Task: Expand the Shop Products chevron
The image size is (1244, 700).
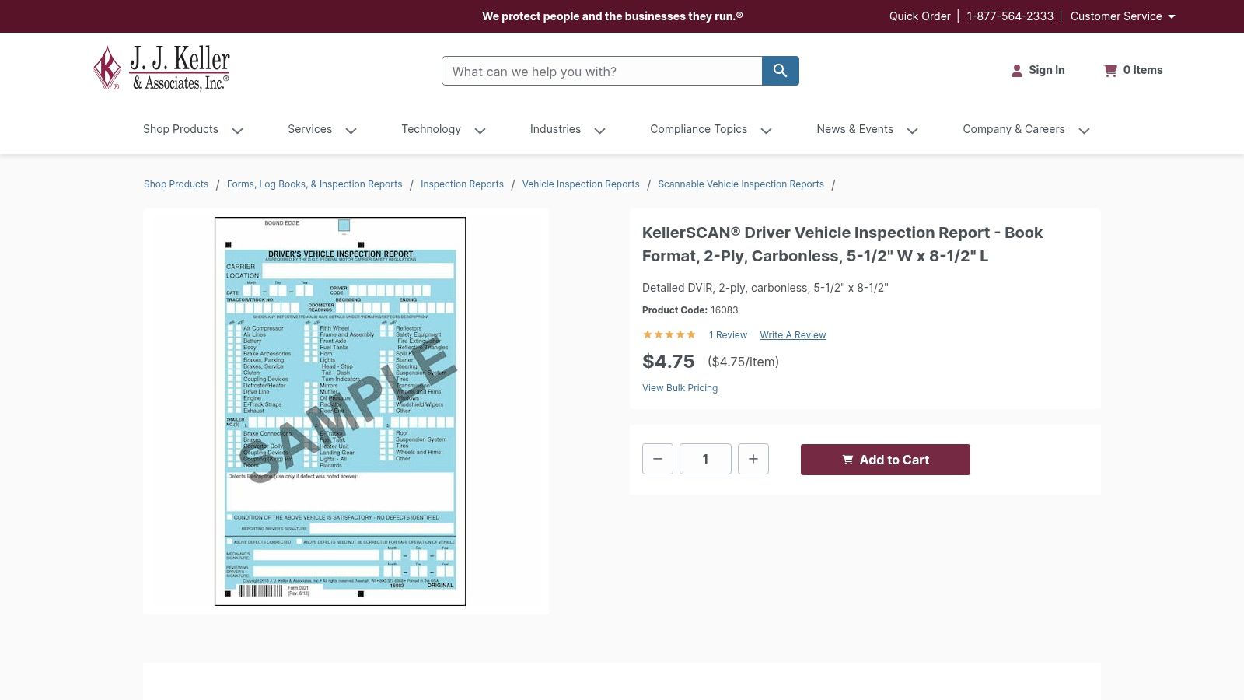Action: point(238,131)
